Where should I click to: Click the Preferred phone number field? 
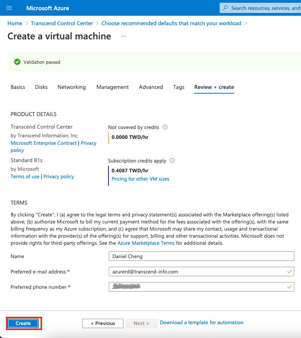point(202,287)
